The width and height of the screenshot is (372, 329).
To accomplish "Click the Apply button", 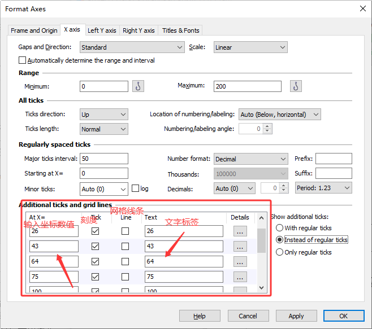I will [296, 315].
